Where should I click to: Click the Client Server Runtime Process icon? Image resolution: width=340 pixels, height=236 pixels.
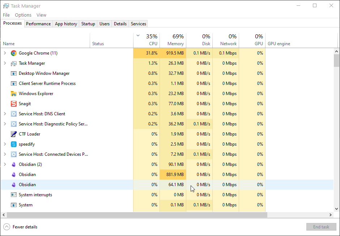(14, 83)
